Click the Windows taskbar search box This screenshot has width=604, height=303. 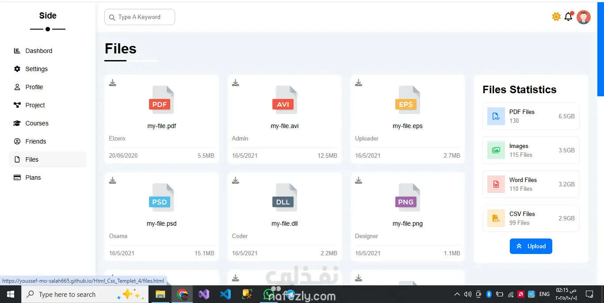(84, 294)
